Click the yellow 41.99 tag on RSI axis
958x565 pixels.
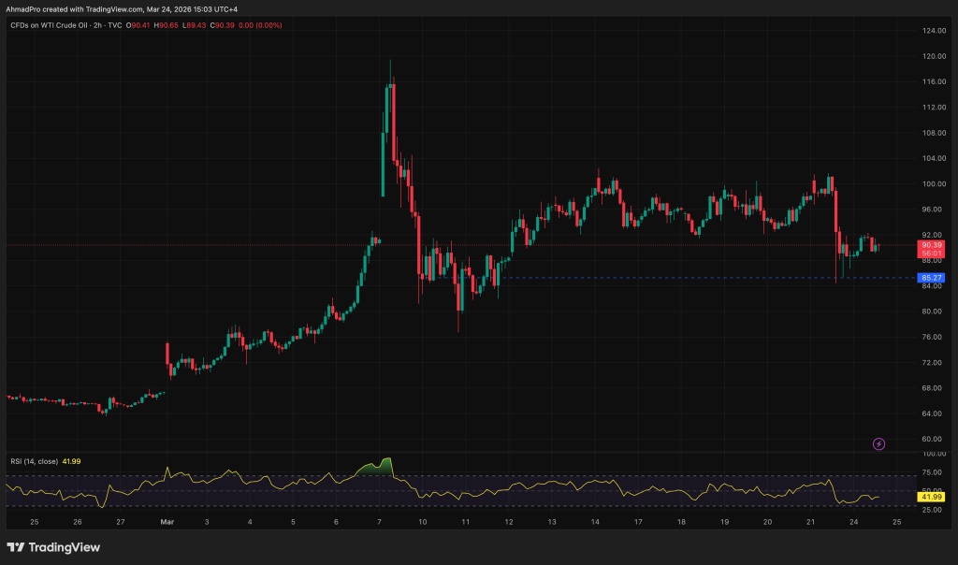coord(931,497)
